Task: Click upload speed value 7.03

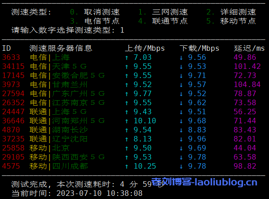Action: tap(143, 57)
